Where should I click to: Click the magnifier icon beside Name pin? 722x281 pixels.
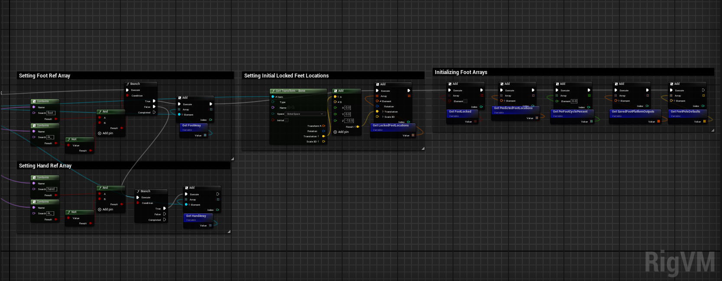(x=293, y=107)
